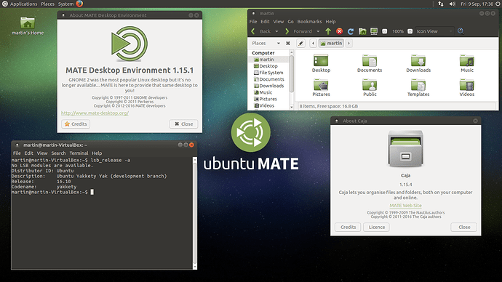Screen dimensions: 502x282
Task: Open the volume control in panel
Action: (x=452, y=4)
